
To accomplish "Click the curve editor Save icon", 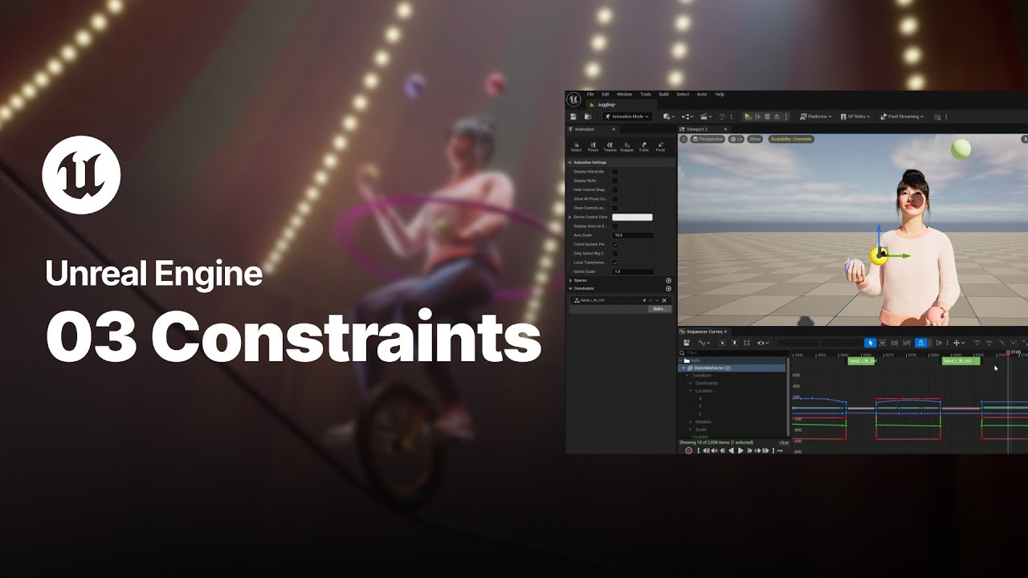I will (x=687, y=343).
